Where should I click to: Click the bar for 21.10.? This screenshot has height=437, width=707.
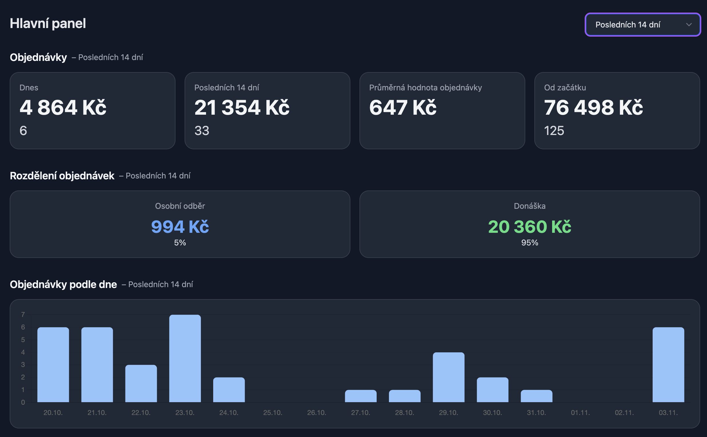pos(97,365)
